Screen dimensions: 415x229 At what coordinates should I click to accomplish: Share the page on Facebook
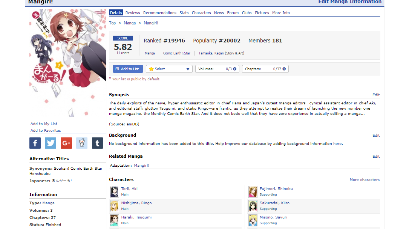point(35,143)
